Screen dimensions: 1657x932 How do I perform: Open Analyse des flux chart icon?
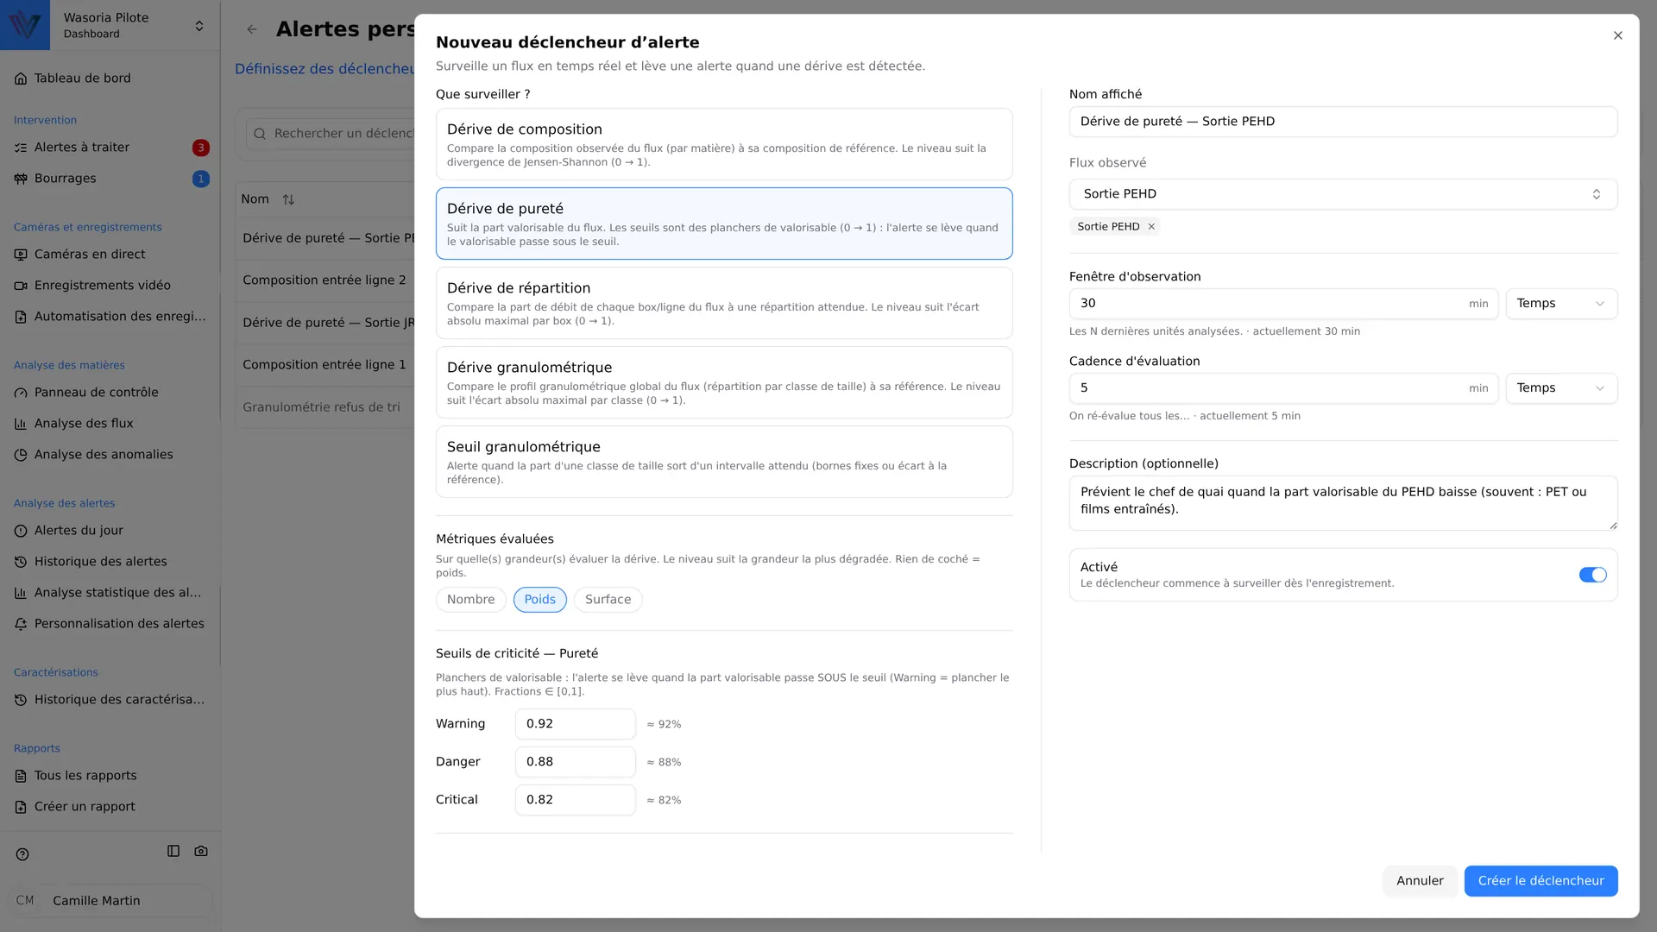tap(21, 424)
